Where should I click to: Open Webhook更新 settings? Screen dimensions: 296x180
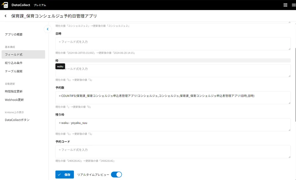(x=14, y=100)
